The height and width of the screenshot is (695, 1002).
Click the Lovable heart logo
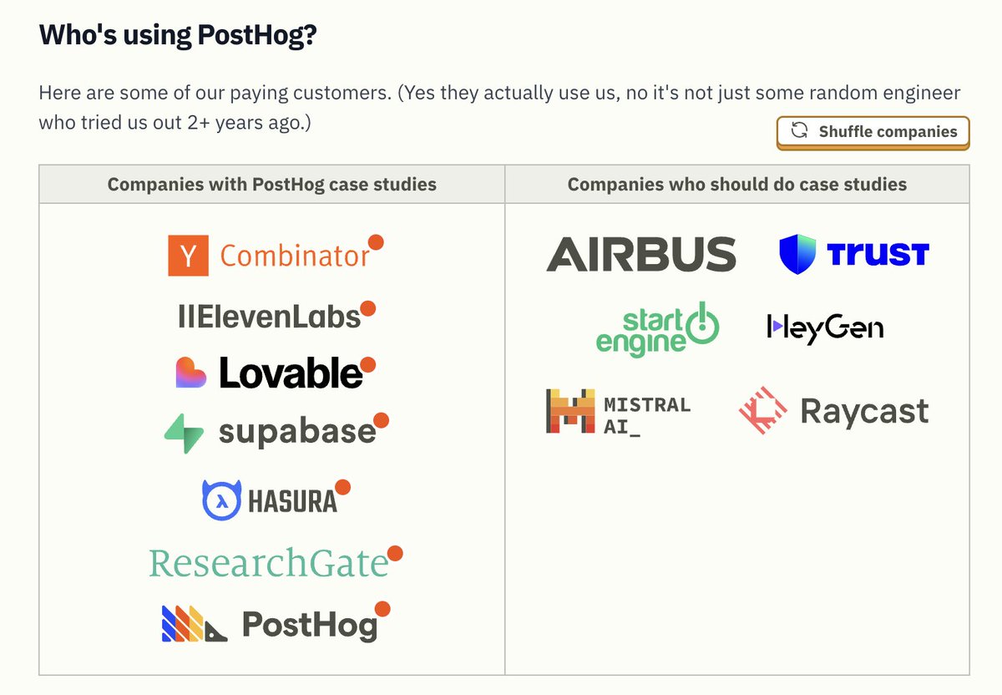tap(190, 373)
